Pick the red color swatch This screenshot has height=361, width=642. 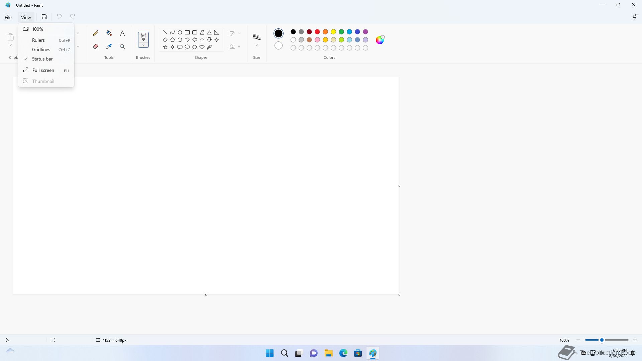tap(317, 32)
